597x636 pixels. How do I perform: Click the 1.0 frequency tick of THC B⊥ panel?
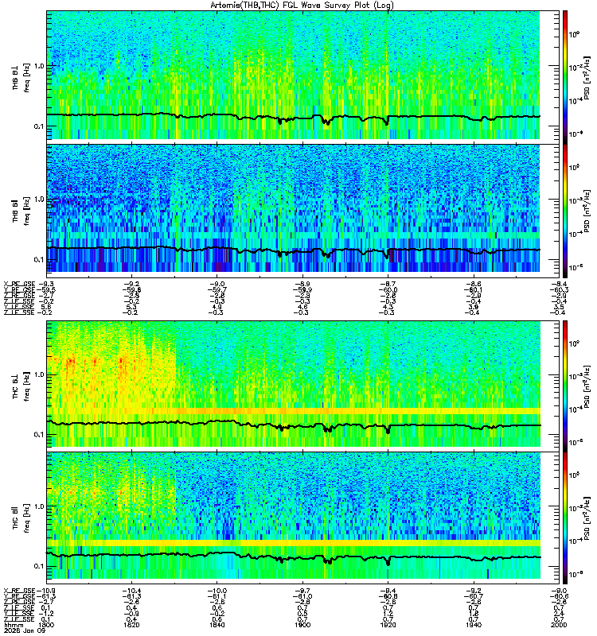click(x=39, y=374)
